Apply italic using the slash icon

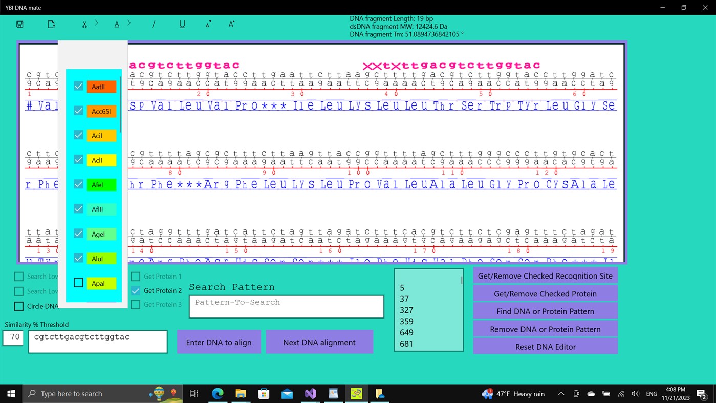pos(154,24)
